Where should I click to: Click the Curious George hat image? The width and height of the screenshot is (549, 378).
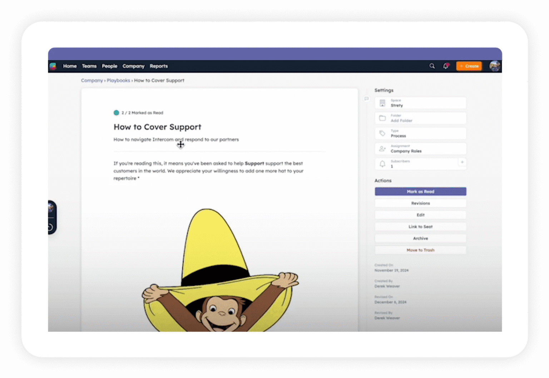(220, 270)
